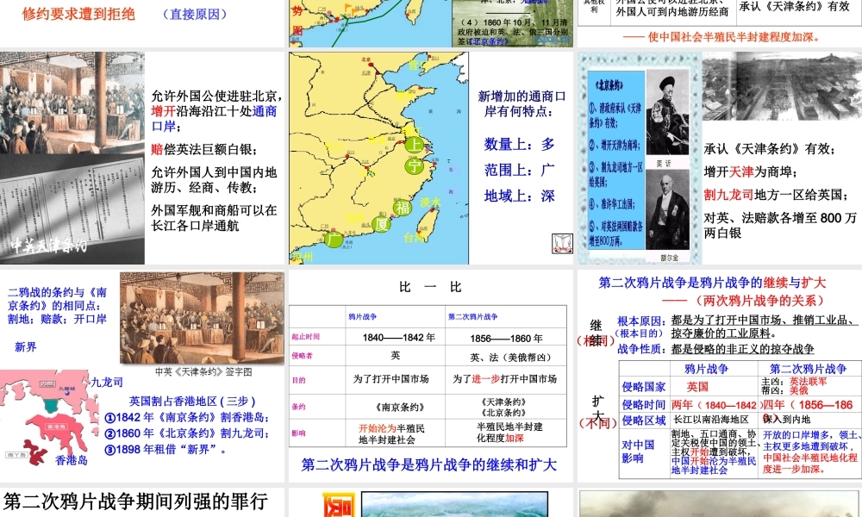Click the green 广 marker on the map

(334, 239)
